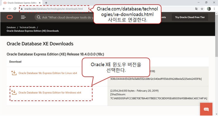Click the Release 18.4.0.0.0 (18c) heading
Screen dimensions: 218x116
point(55,54)
